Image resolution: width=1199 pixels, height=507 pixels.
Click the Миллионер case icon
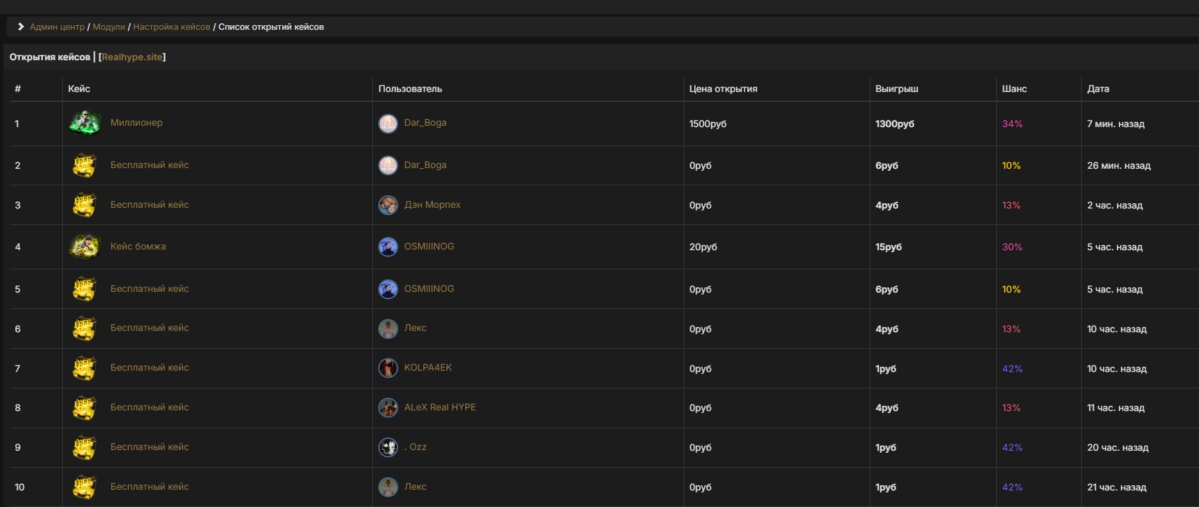[x=84, y=123]
